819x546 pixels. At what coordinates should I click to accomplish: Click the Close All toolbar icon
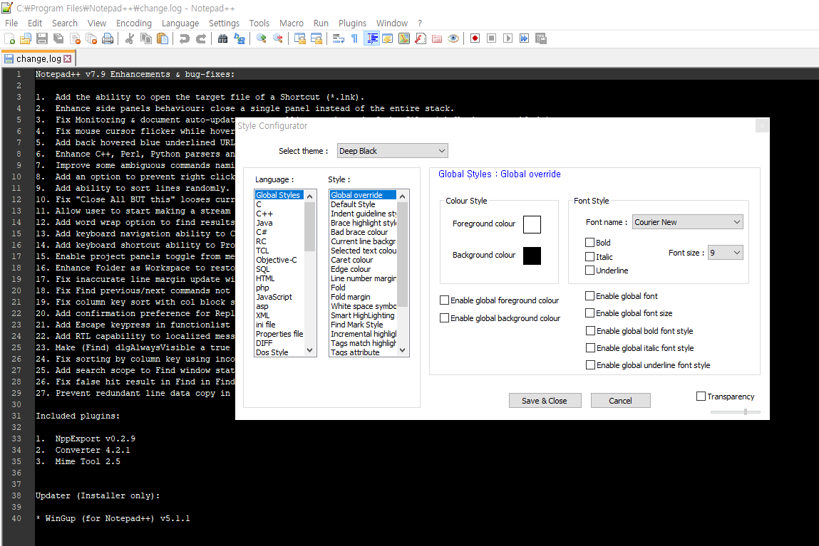pos(91,38)
